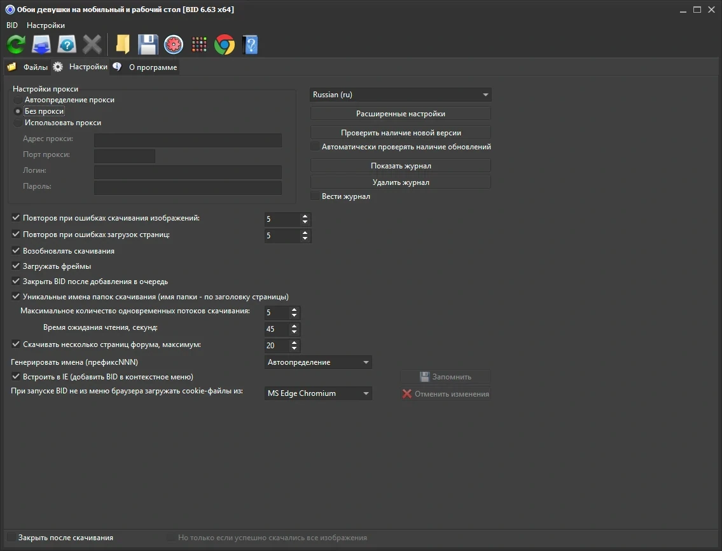This screenshot has height=551, width=722.
Task: Select Без прокси radio button
Action: tap(18, 111)
